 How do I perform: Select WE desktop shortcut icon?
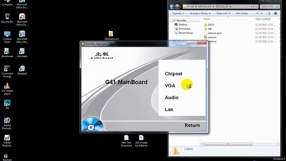pyautogui.click(x=7, y=104)
